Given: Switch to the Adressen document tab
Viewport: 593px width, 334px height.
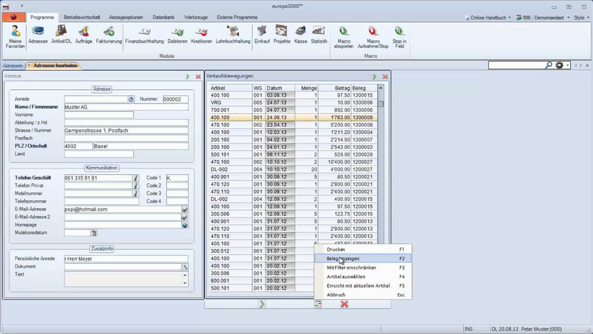Looking at the screenshot, I should pyautogui.click(x=13, y=66).
